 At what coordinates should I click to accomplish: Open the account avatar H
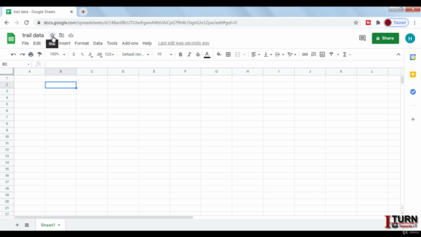coord(410,38)
